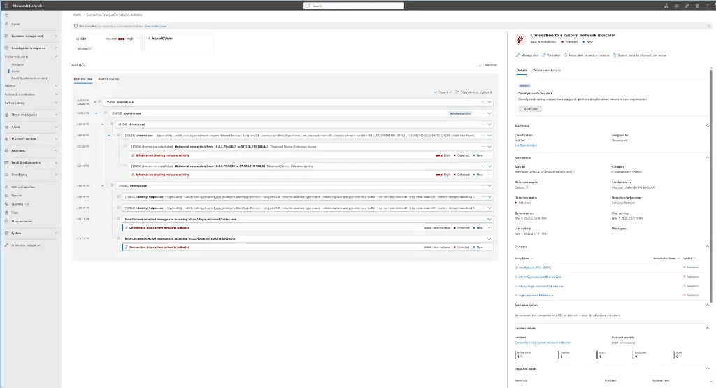Collapse the Incident details section
Image resolution: width=716 pixels, height=388 pixels.
point(708,328)
